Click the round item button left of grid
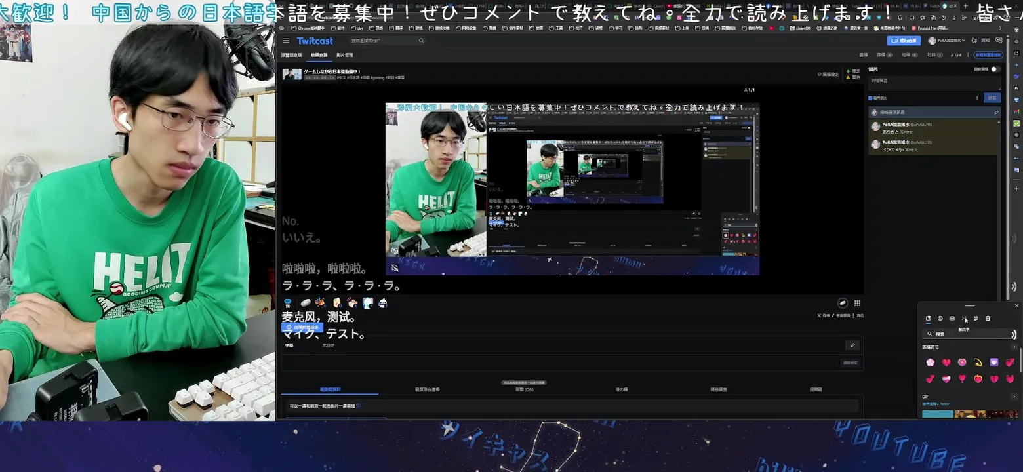 tap(843, 303)
